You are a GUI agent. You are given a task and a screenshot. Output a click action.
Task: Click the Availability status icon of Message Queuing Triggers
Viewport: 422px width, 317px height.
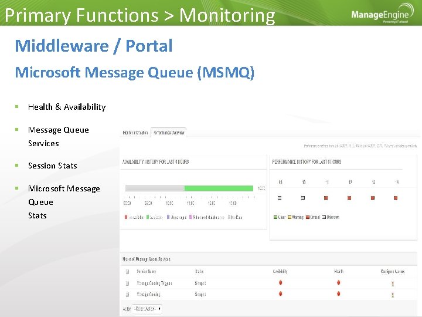point(280,282)
